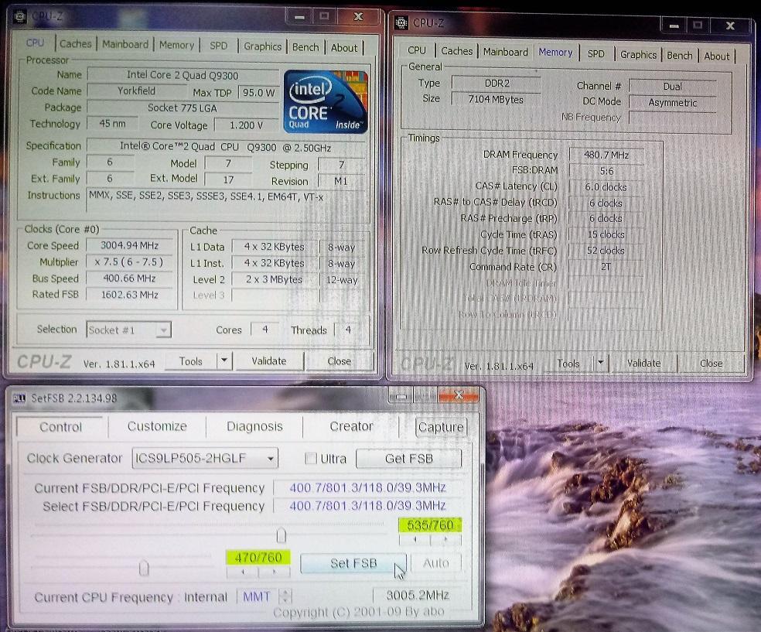Screen dimensions: 761x632
Task: Switch to Customize tab in SetFSB
Action: pyautogui.click(x=157, y=426)
